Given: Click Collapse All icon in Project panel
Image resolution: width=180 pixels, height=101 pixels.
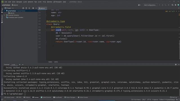Looking at the screenshot, I should tap(29, 8).
